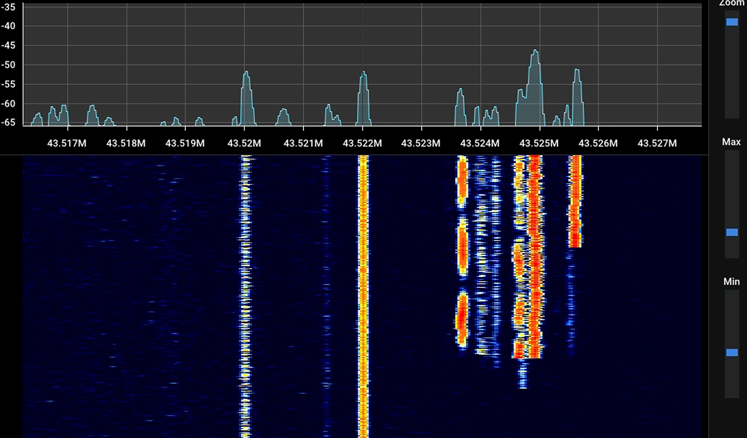Click the 43.522M frequency label

coord(362,143)
